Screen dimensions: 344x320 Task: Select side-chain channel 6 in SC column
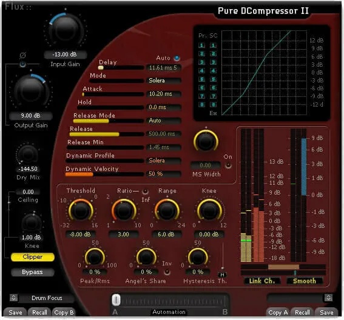[213, 88]
